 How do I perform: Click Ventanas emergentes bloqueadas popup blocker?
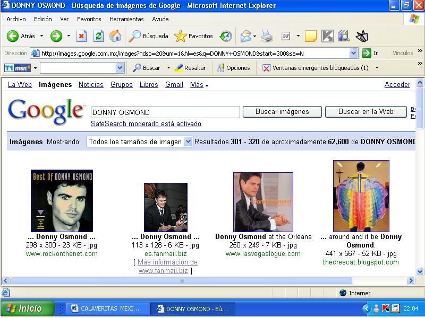316,68
